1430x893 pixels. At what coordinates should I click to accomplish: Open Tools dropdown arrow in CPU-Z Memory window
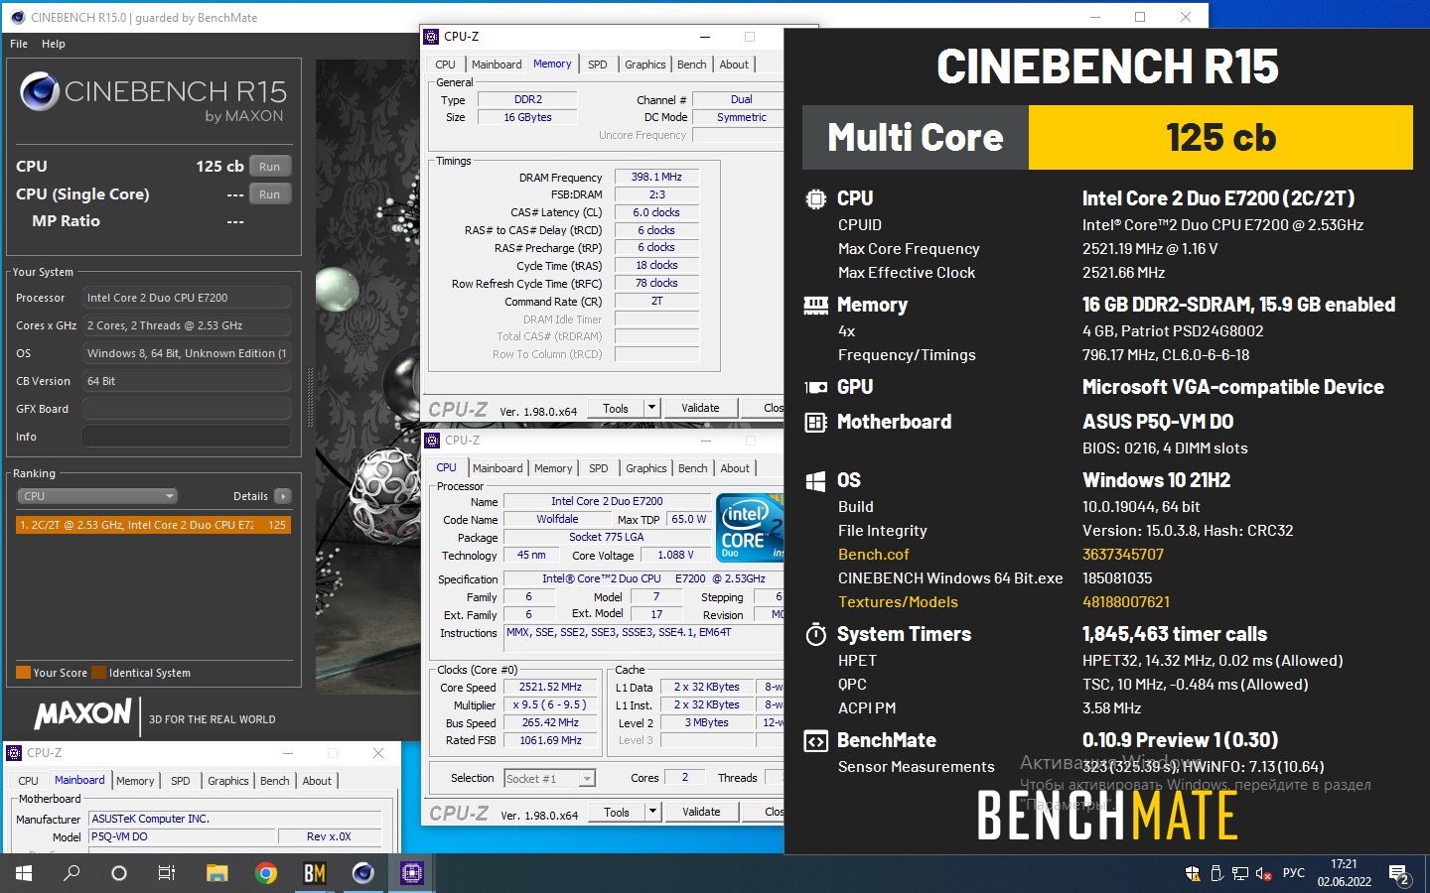point(651,408)
